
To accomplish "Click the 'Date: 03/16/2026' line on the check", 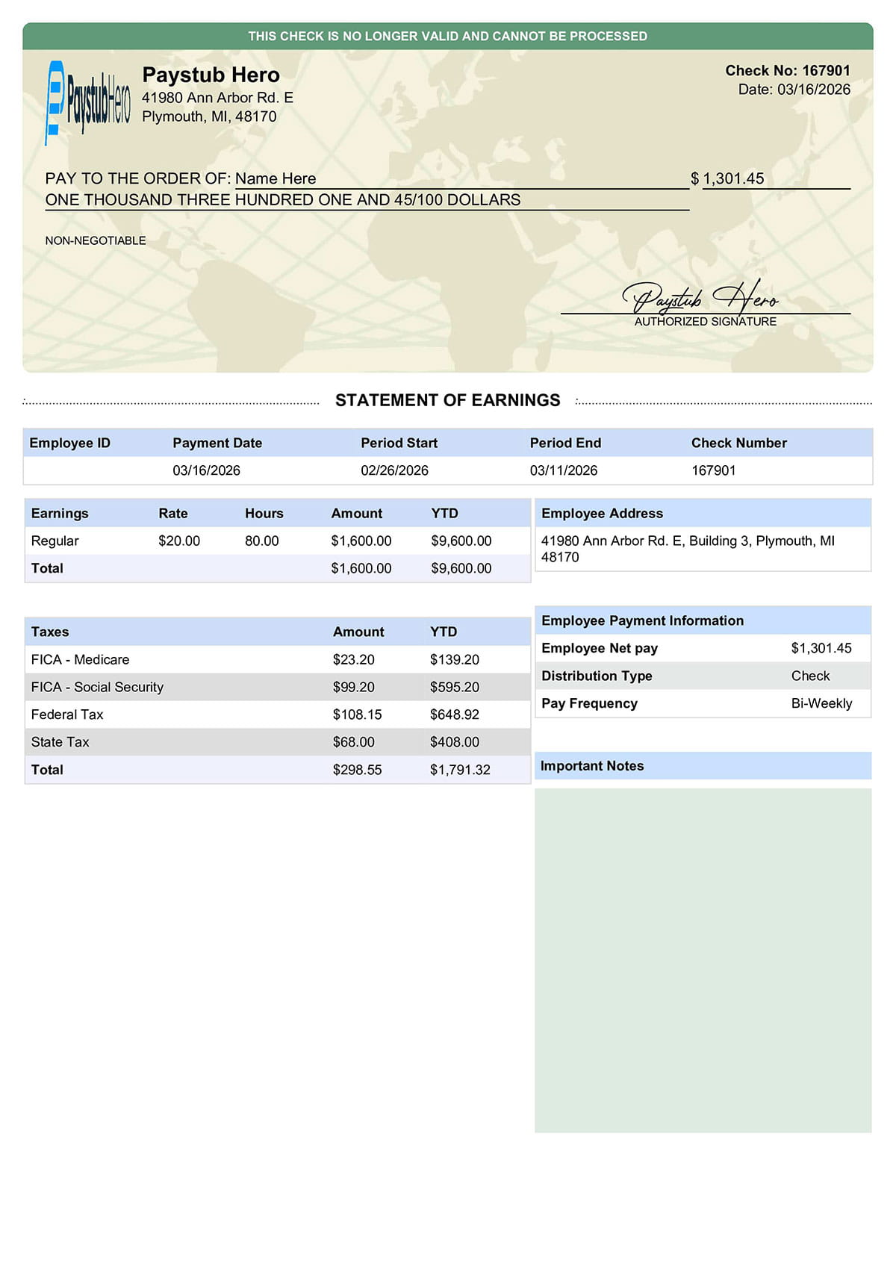I will point(794,90).
